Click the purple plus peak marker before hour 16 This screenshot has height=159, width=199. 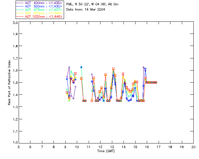[143, 67]
